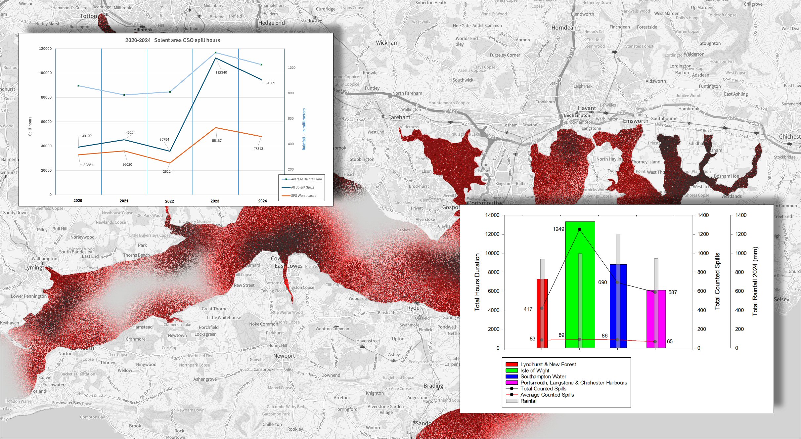Click the railway station icon beside Fareham
The width and height of the screenshot is (801, 439).
[x=383, y=117]
